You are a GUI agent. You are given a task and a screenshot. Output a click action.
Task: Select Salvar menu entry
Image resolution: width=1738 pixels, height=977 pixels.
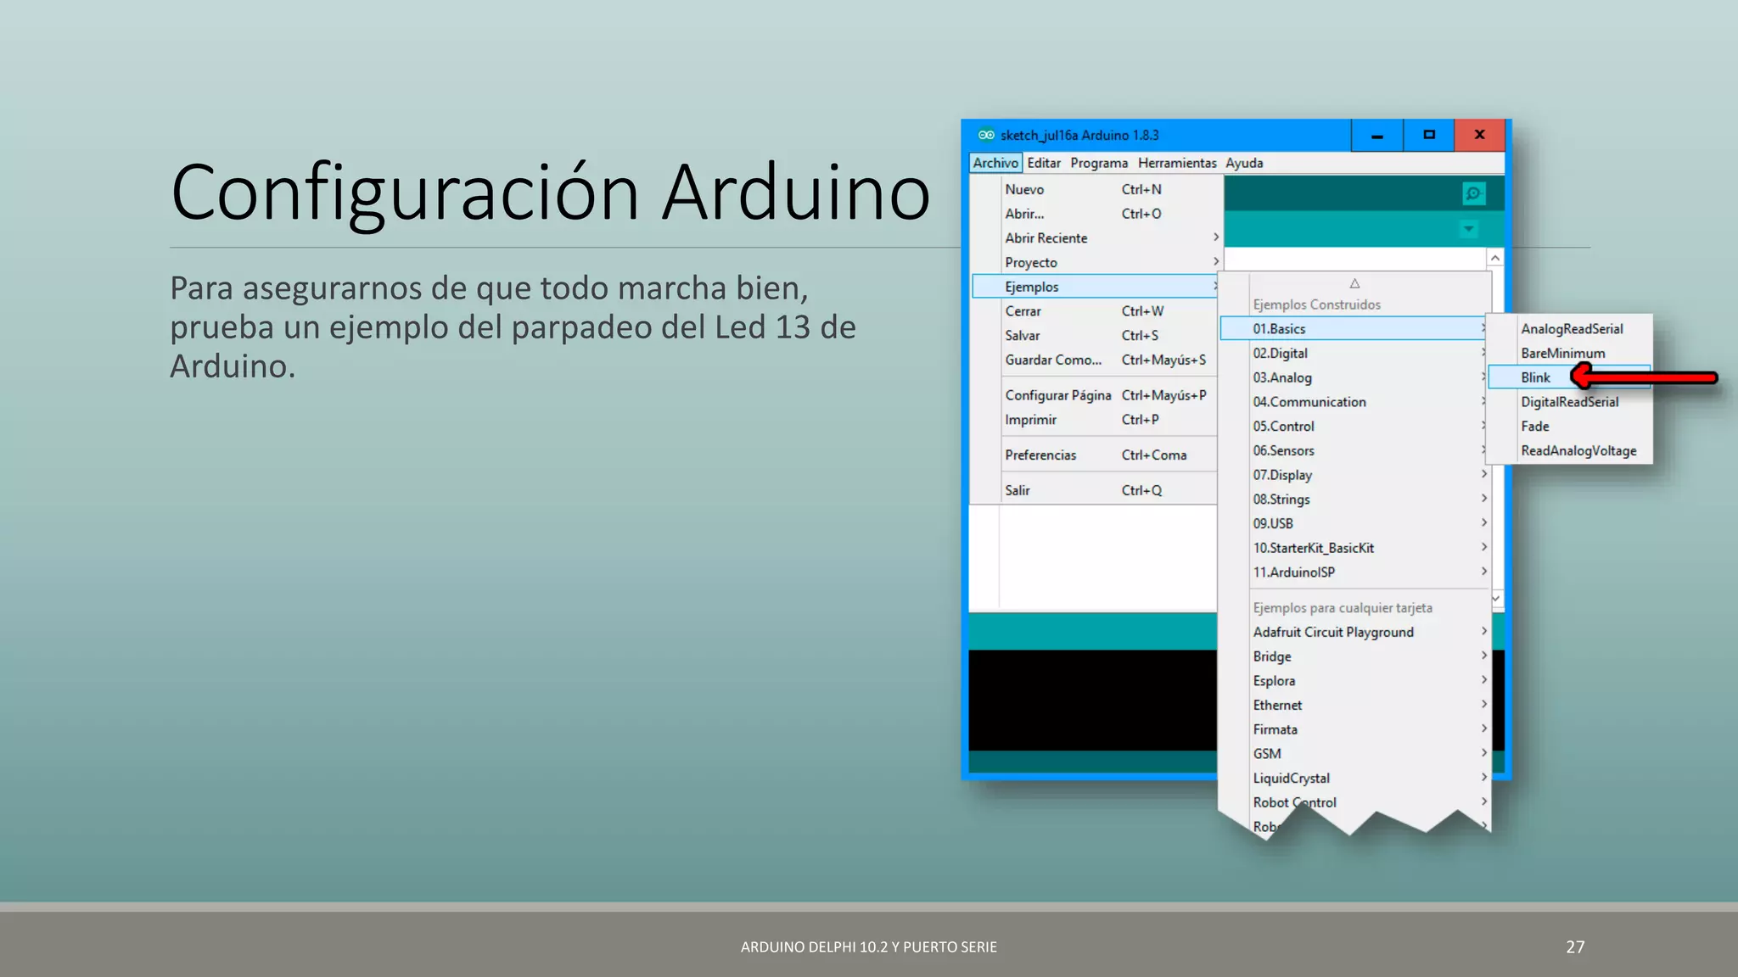tap(1095, 336)
